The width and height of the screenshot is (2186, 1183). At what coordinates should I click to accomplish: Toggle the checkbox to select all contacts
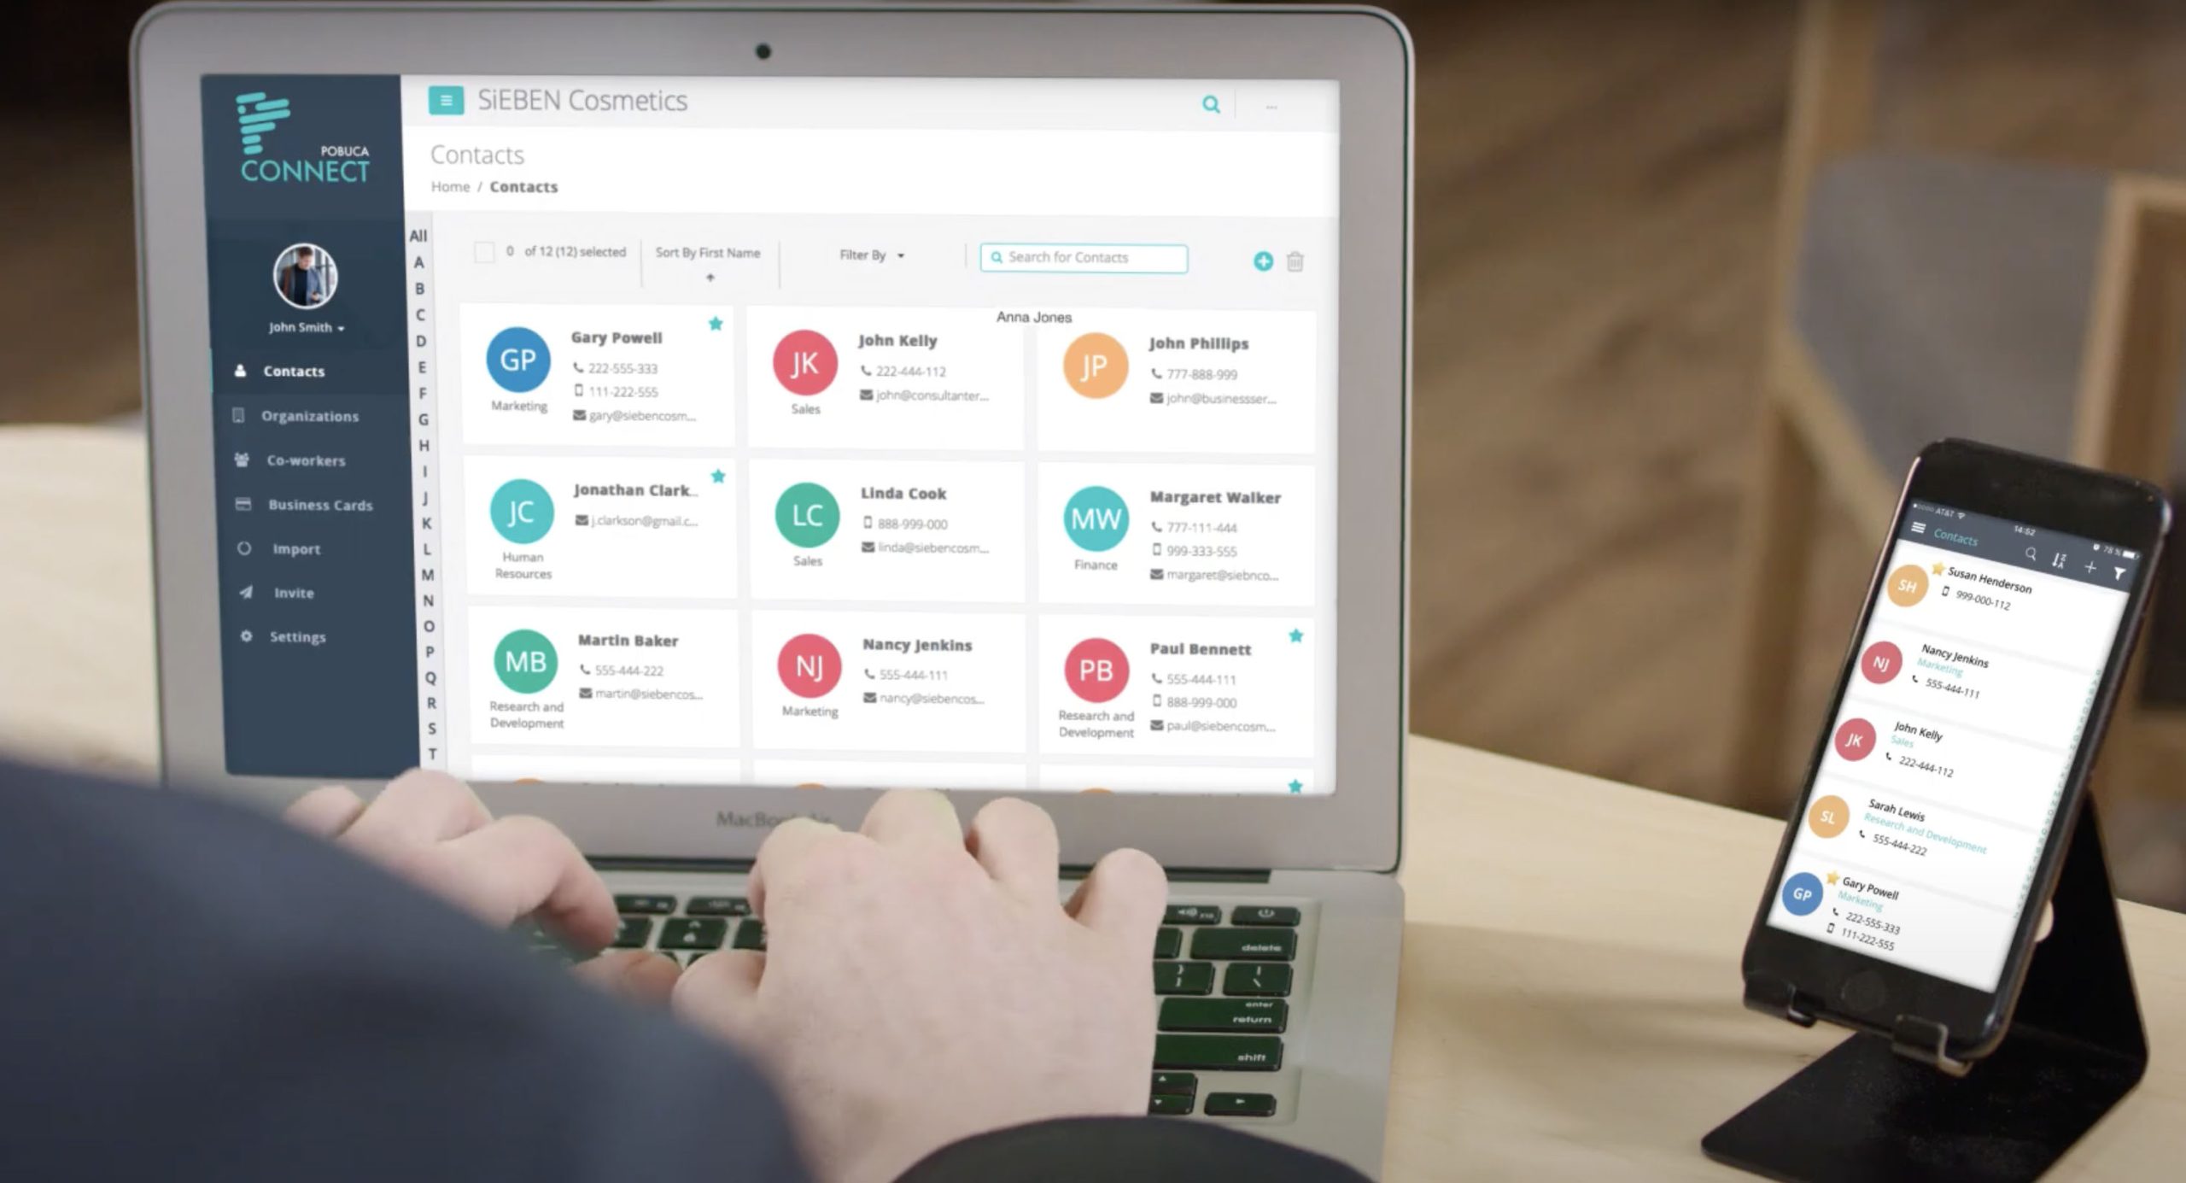(x=485, y=254)
